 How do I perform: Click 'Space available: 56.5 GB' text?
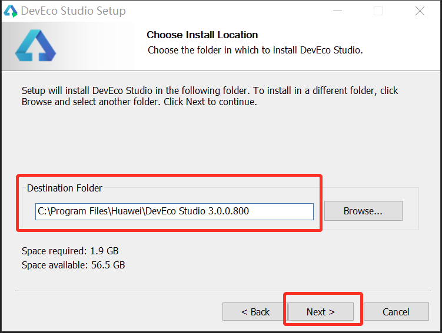point(74,265)
